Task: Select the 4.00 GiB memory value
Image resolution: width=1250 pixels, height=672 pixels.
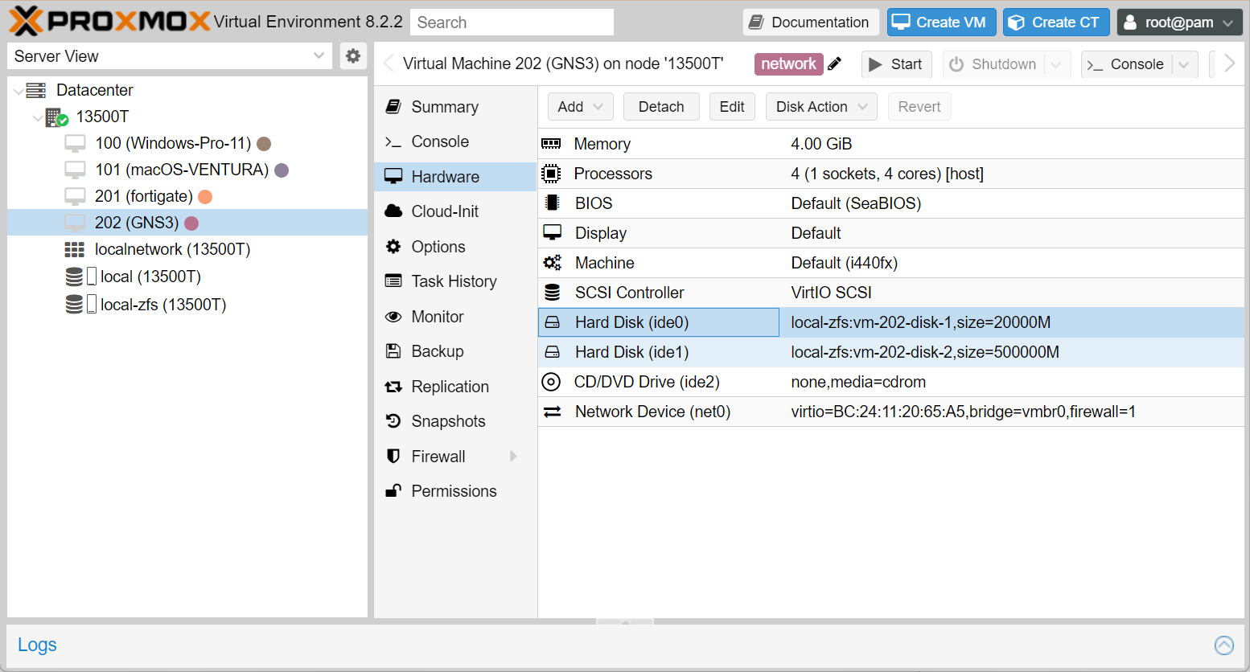Action: 821,144
